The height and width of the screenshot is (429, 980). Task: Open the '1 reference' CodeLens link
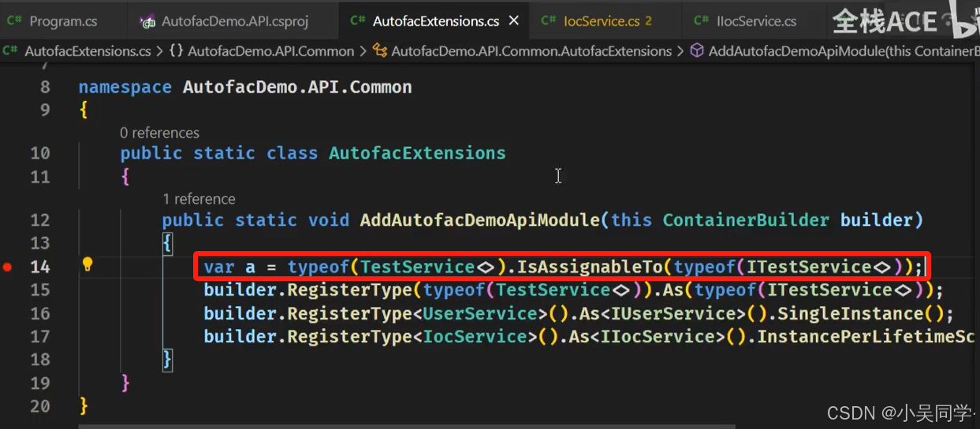pyautogui.click(x=199, y=199)
